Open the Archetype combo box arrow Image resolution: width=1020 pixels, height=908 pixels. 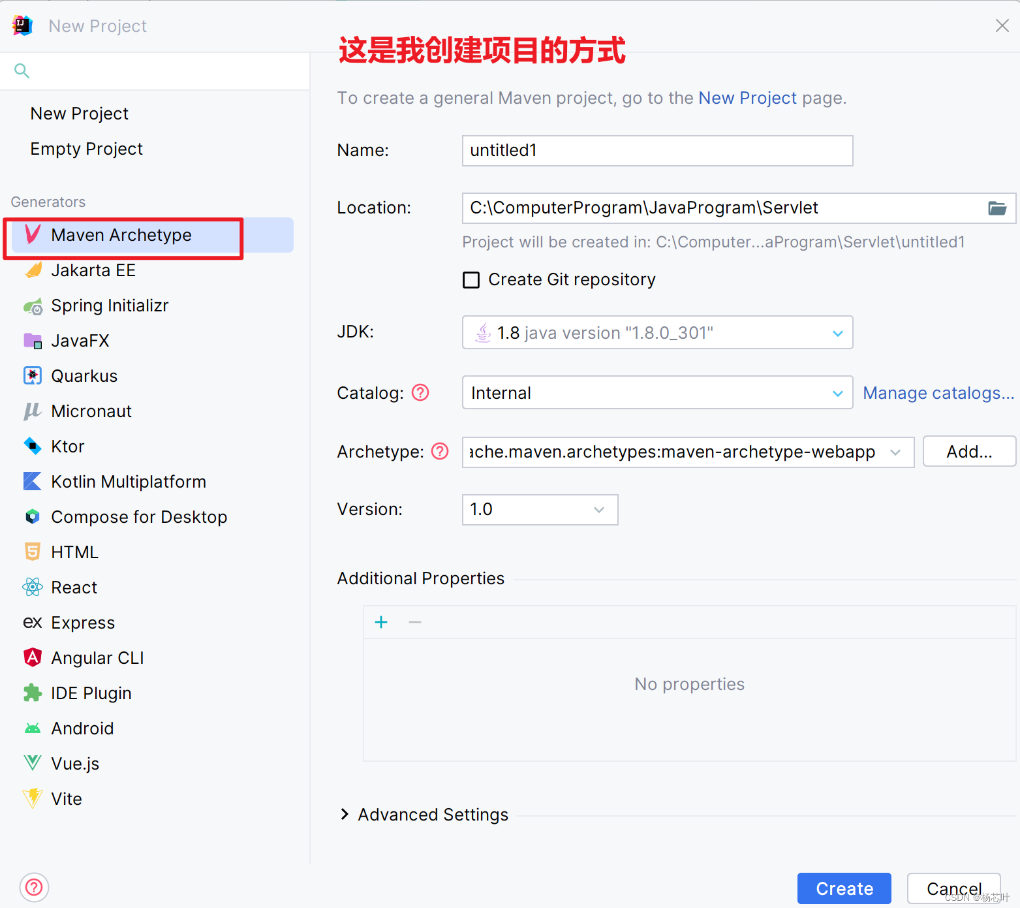(x=895, y=452)
